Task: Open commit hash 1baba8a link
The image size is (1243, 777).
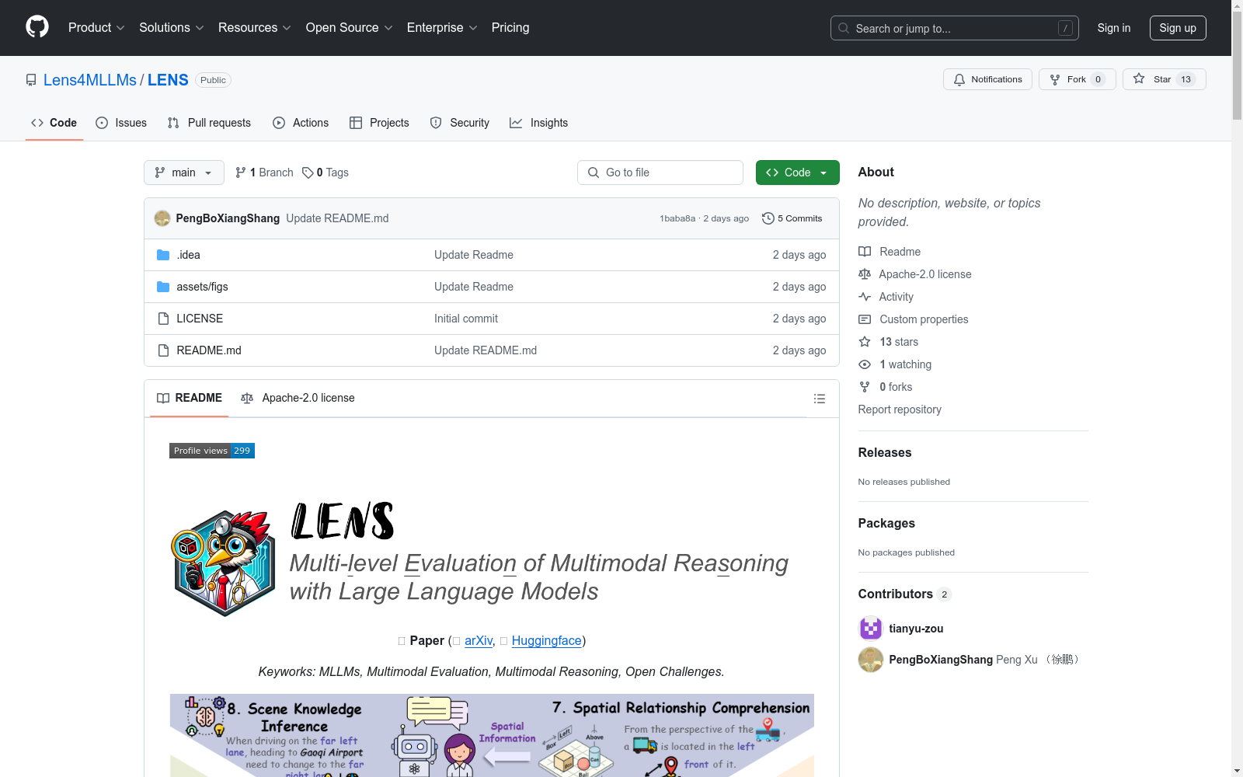Action: point(677,218)
